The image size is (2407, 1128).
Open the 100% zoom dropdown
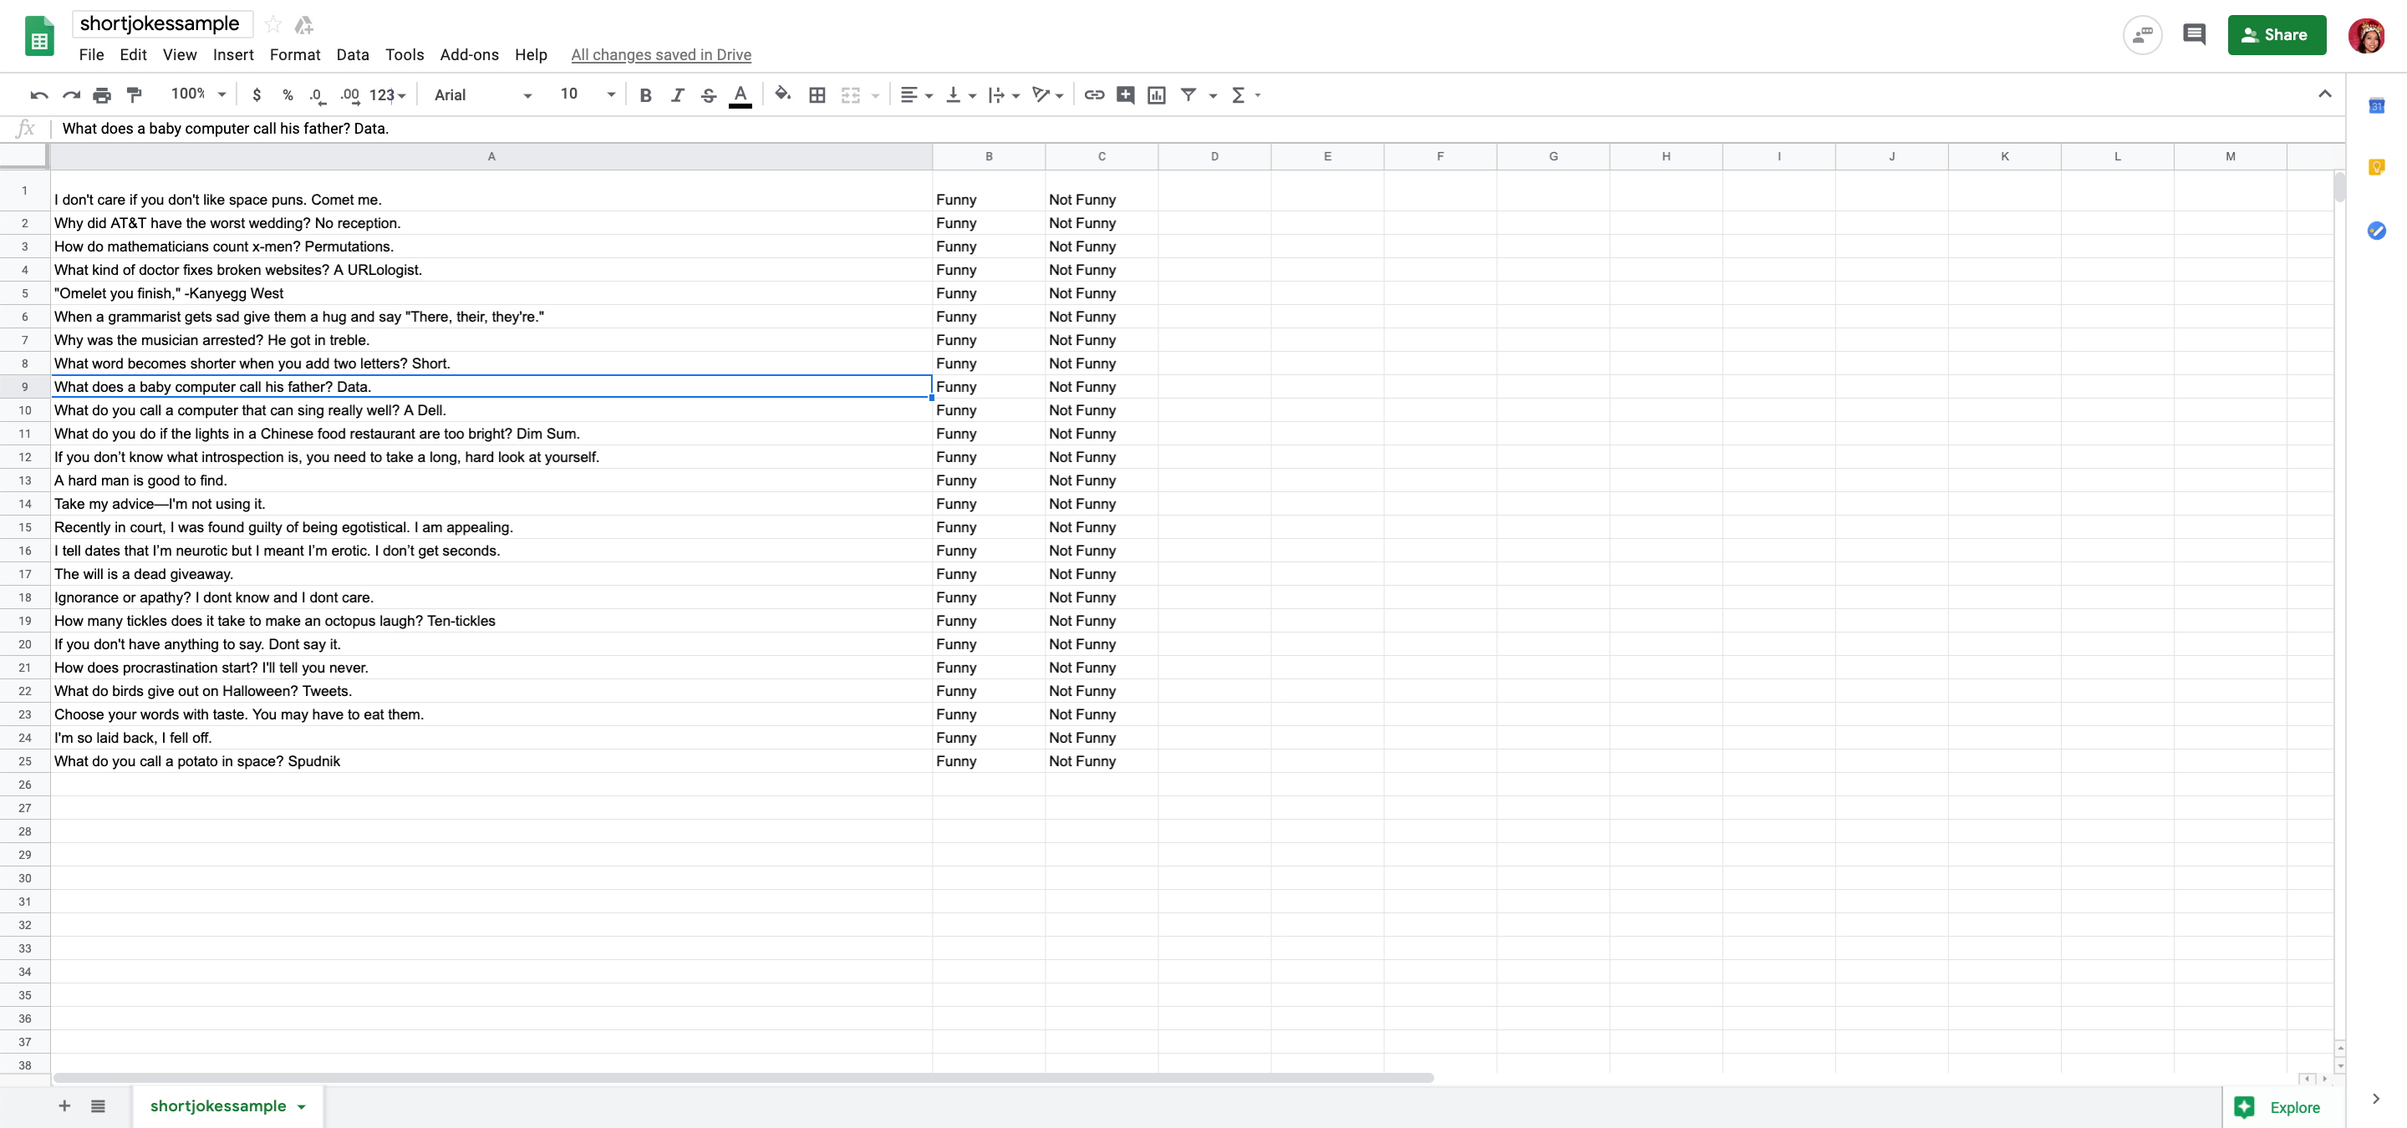tap(198, 94)
